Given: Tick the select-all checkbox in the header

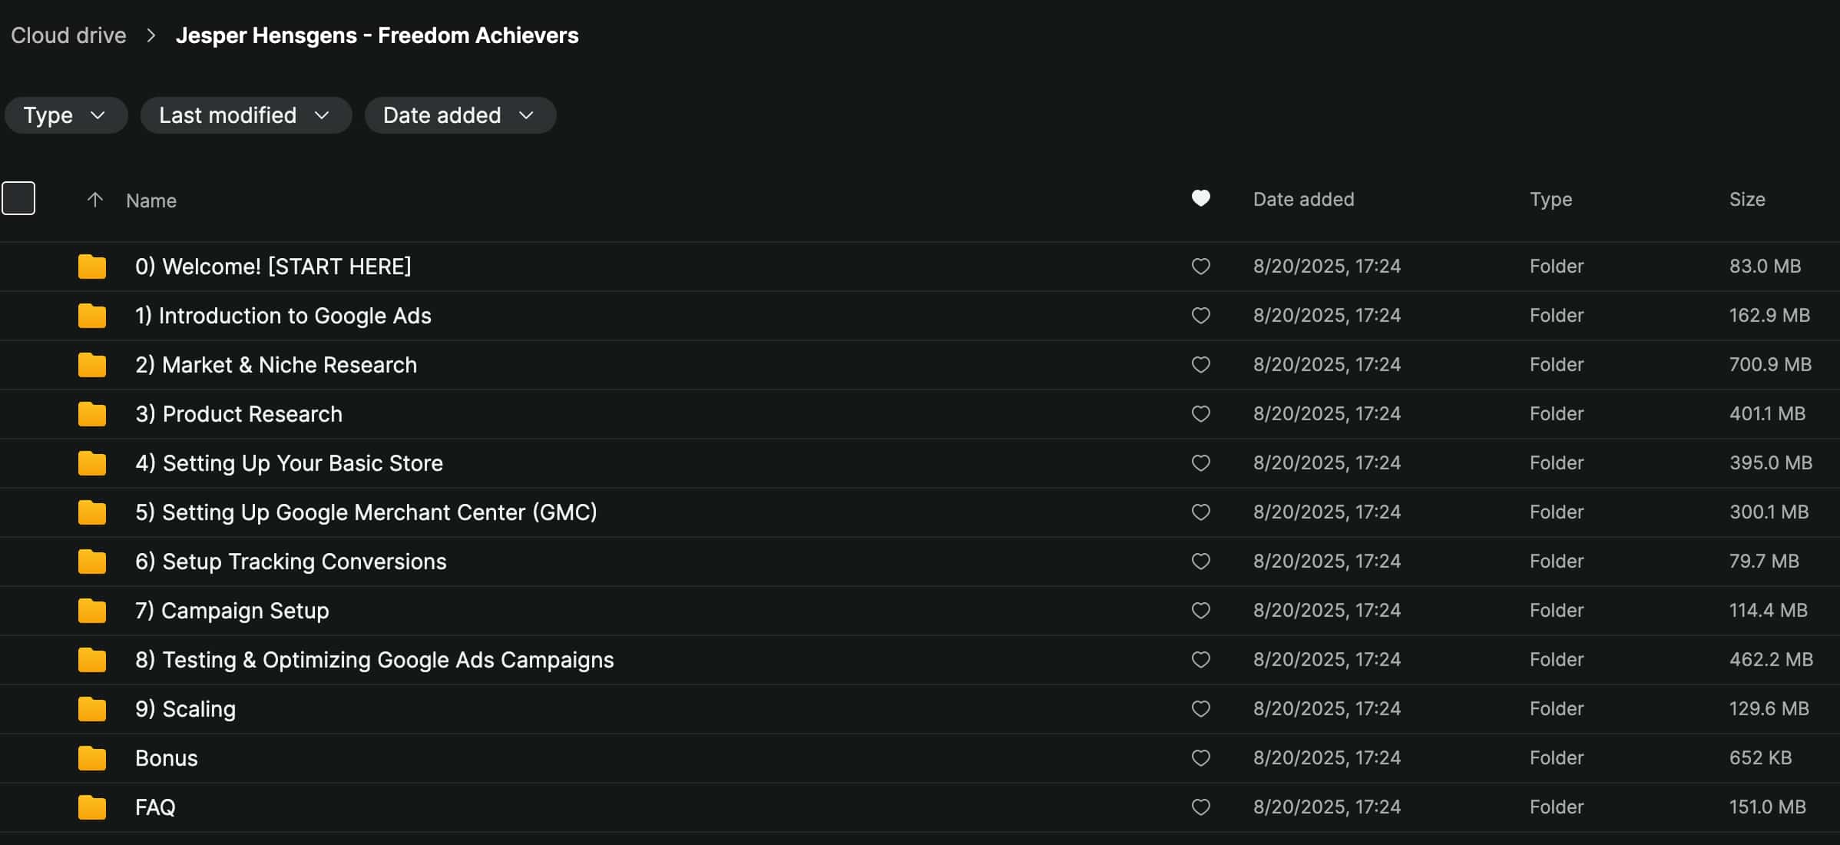Looking at the screenshot, I should [18, 198].
